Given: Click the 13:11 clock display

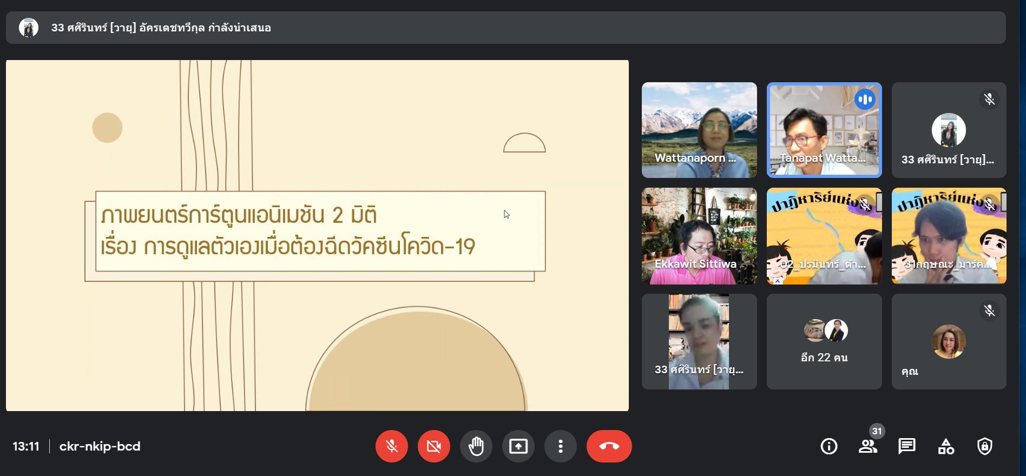Looking at the screenshot, I should tap(26, 446).
